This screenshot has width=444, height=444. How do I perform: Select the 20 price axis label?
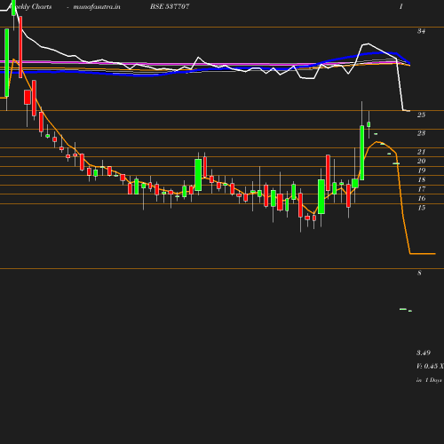tap(421, 161)
